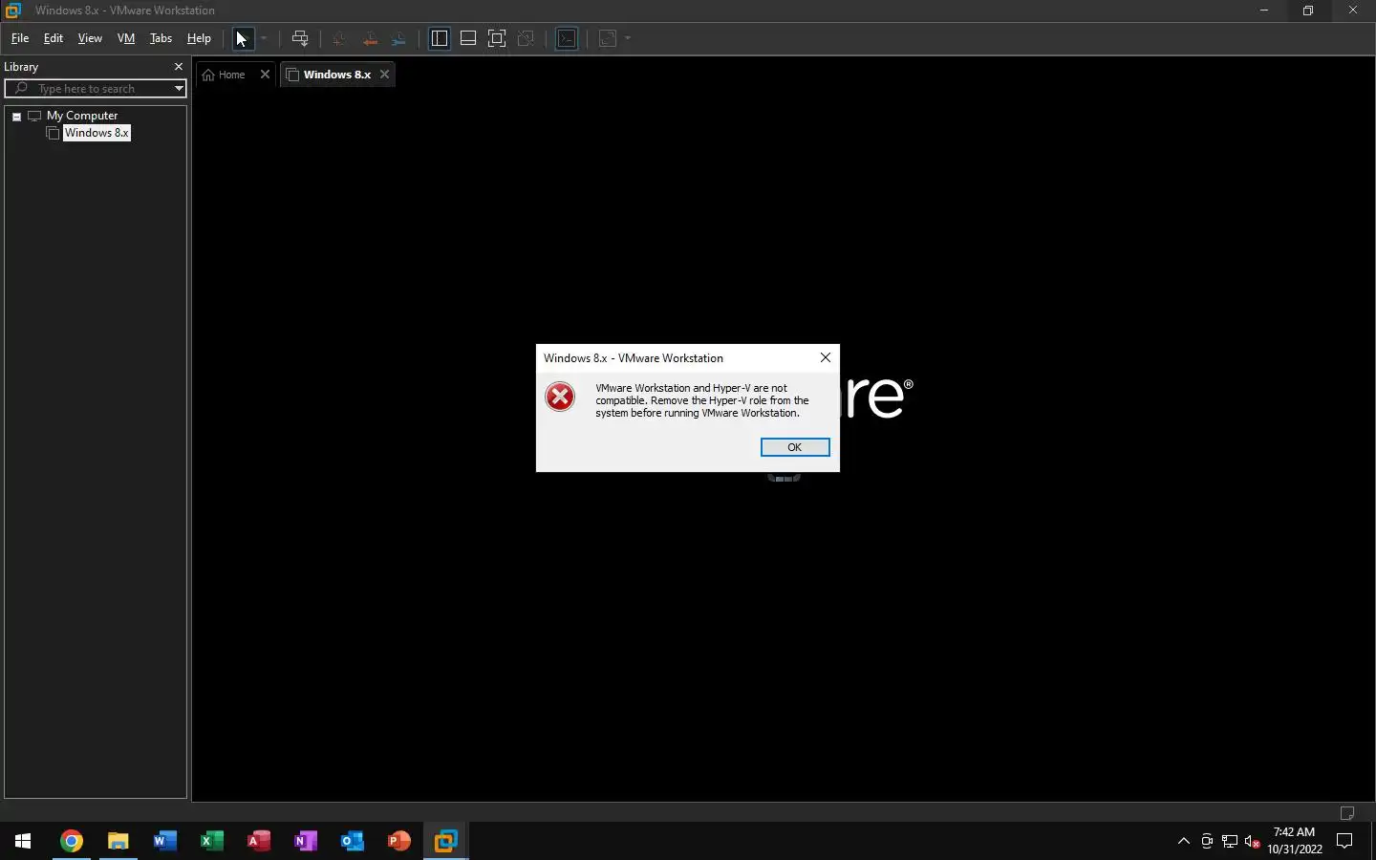1376x860 pixels.
Task: Click the stretch guest display icon
Action: (608, 39)
